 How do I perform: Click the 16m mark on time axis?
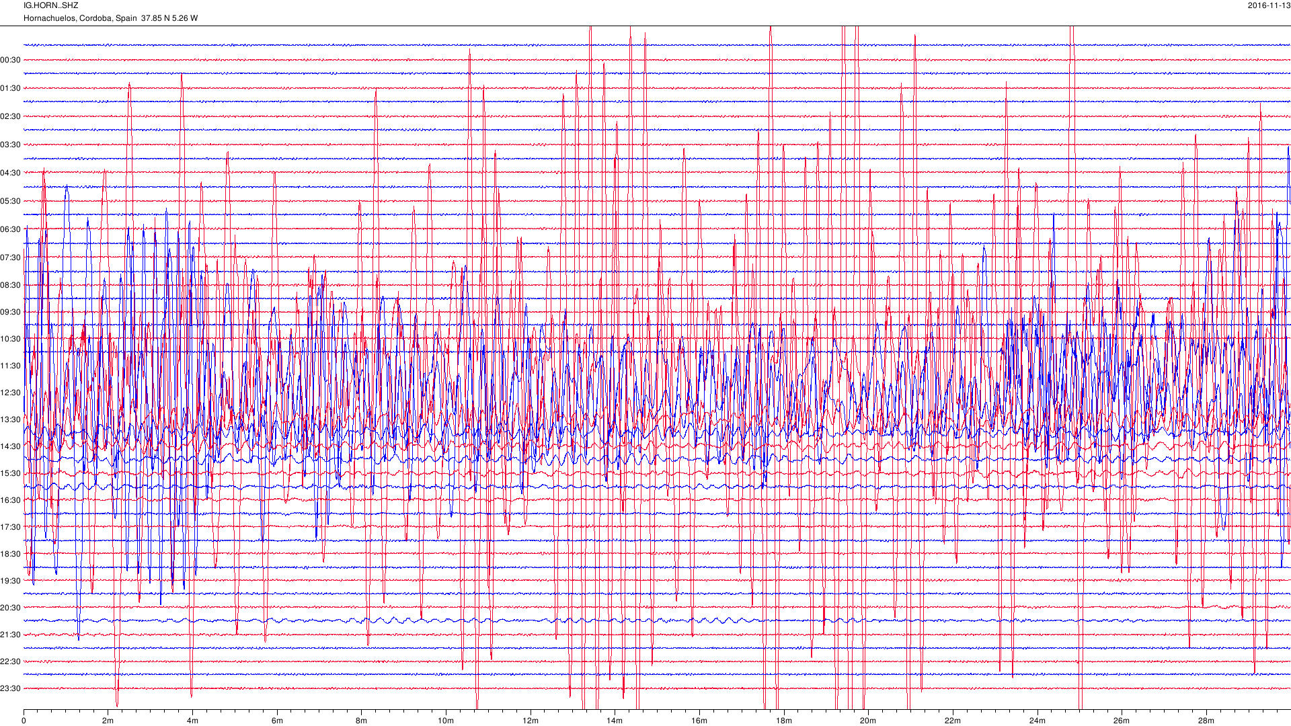(x=699, y=721)
